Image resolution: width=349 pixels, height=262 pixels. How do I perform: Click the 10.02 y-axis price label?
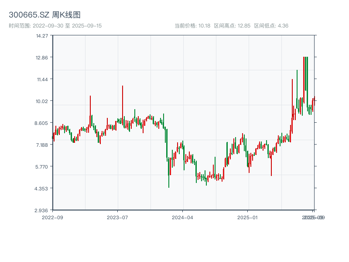click(42, 101)
